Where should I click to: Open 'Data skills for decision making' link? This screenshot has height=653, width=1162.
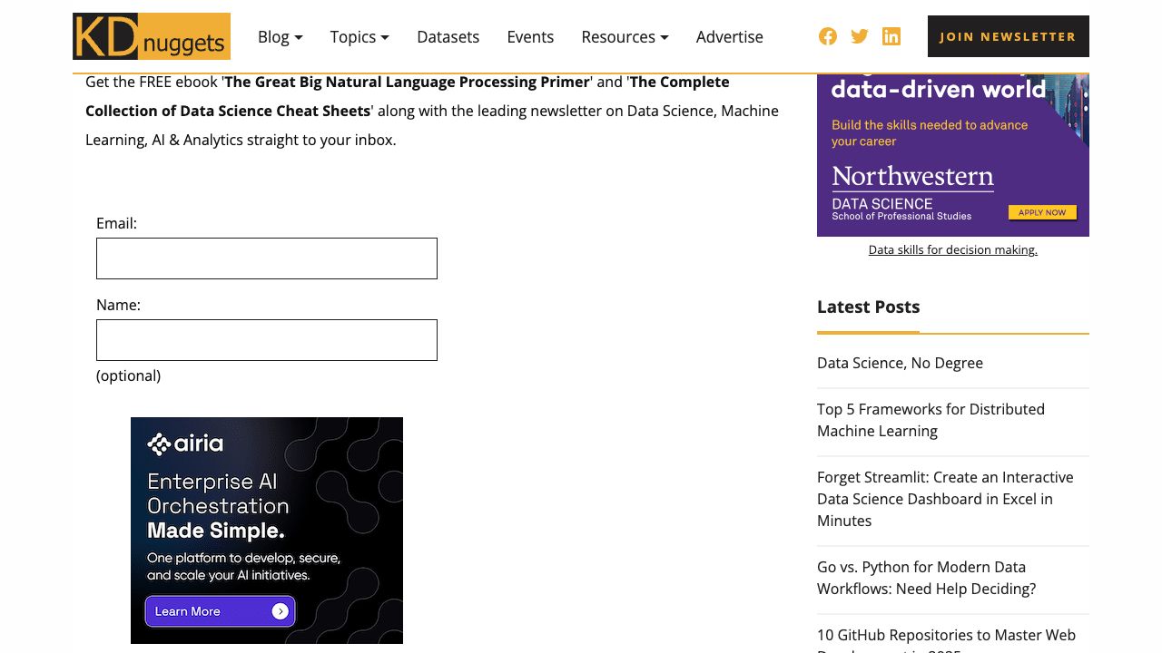pyautogui.click(x=952, y=249)
